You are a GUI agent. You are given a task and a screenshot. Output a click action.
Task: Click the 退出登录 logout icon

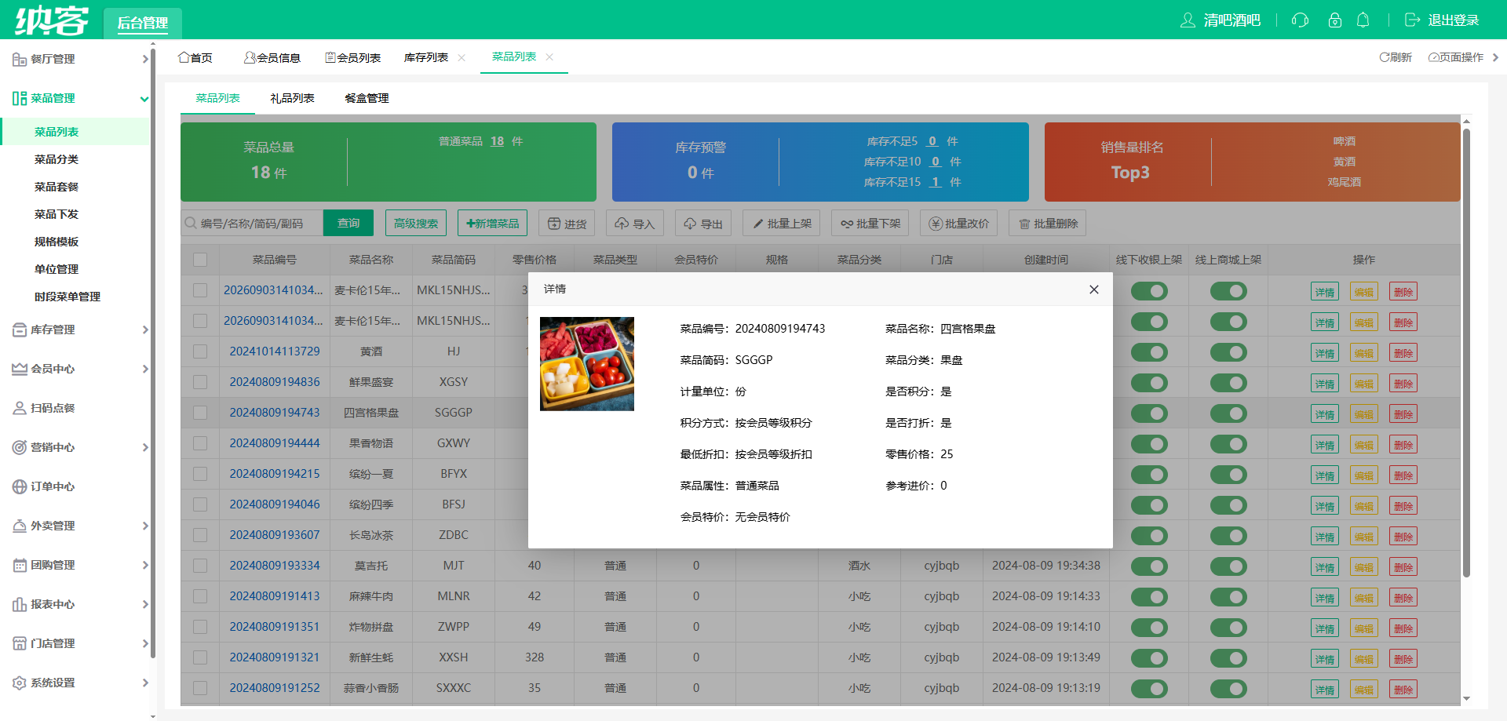click(x=1412, y=20)
